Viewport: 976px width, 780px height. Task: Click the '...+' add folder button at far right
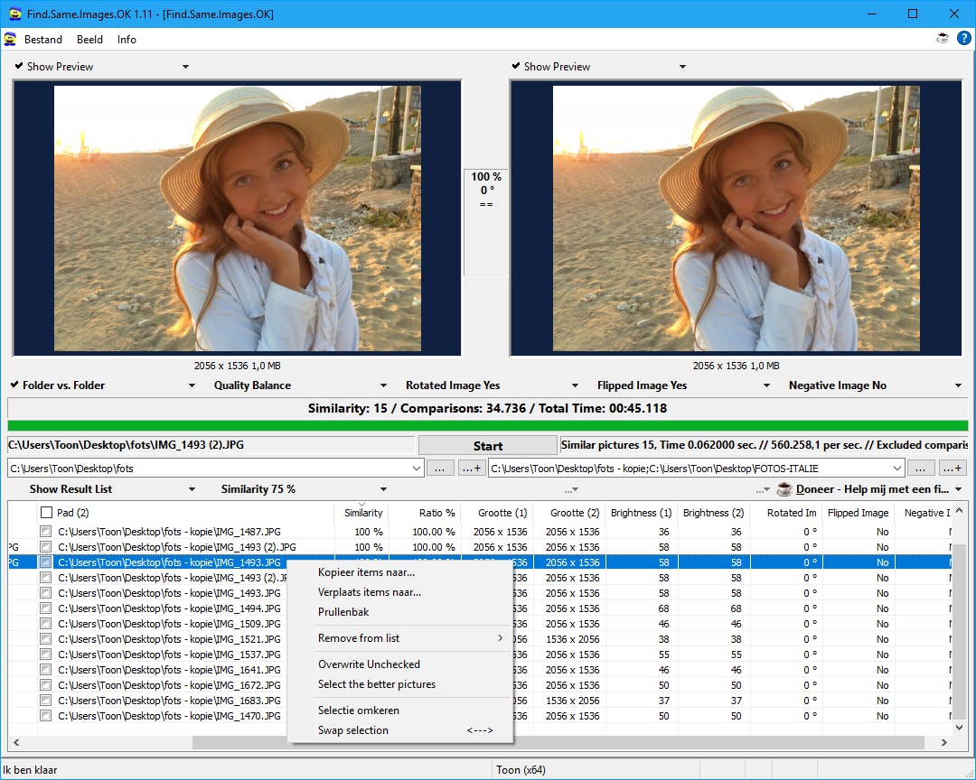coord(953,468)
